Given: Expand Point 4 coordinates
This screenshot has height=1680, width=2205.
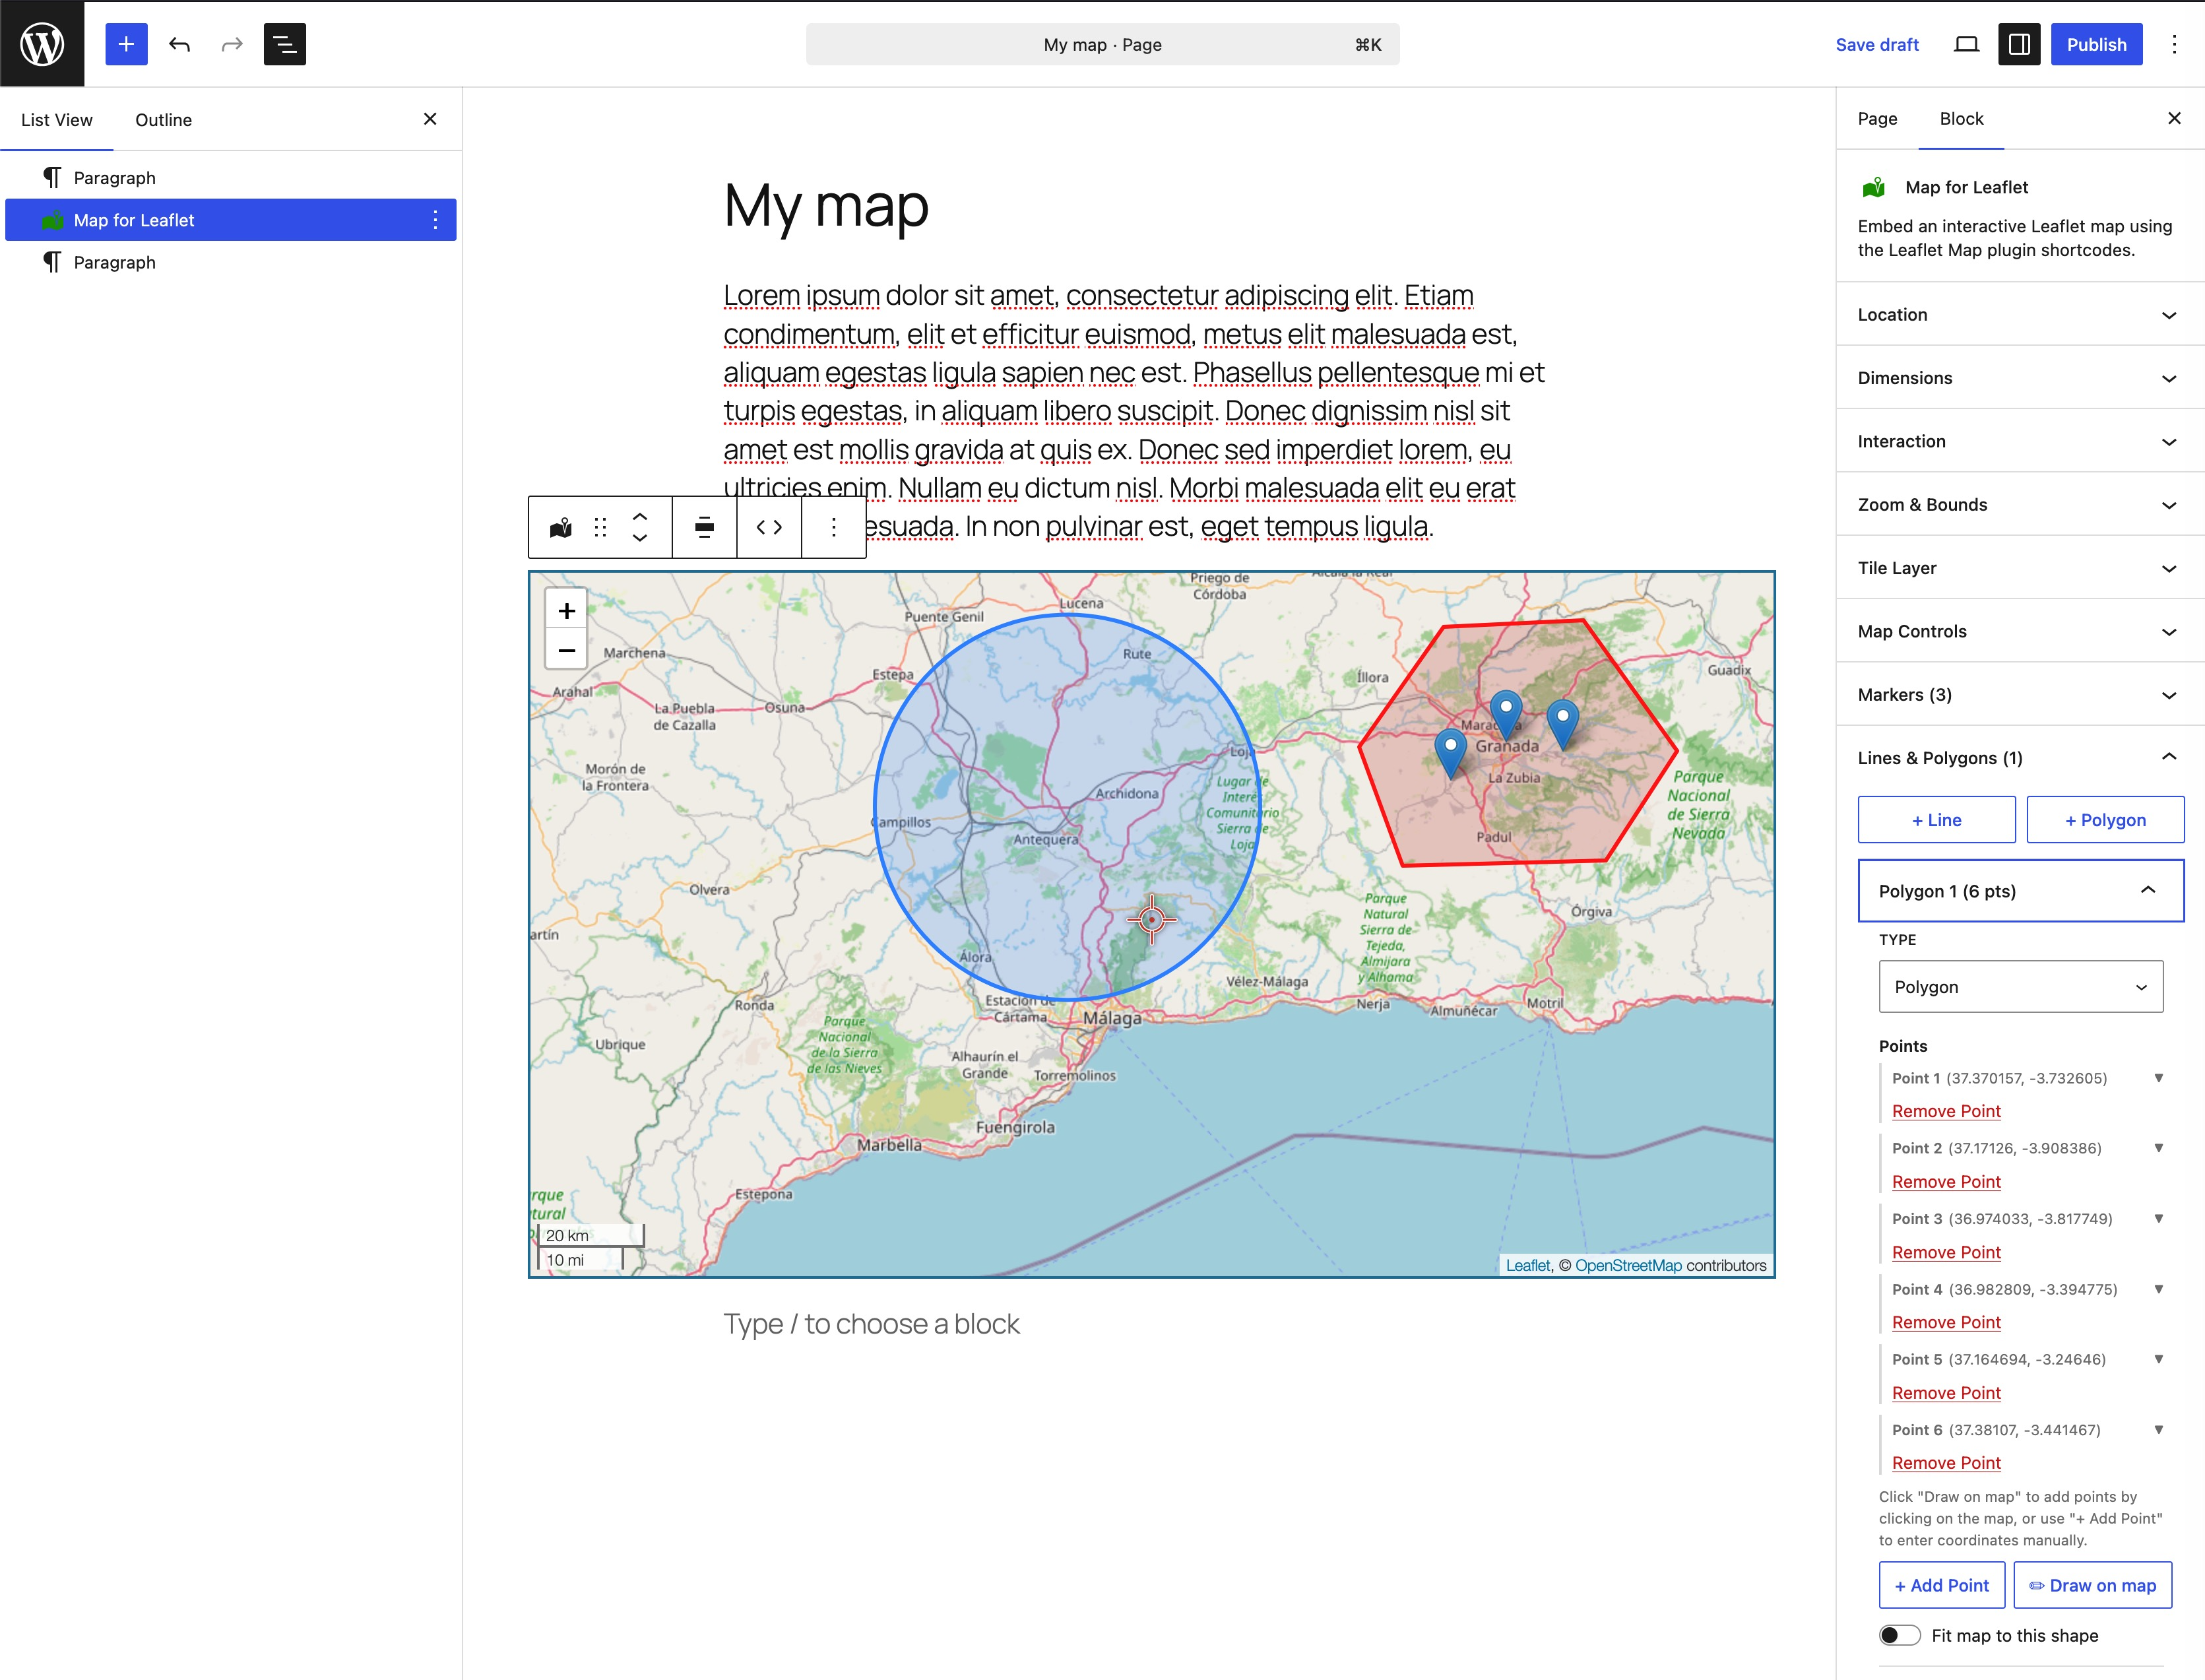Looking at the screenshot, I should coord(2158,1289).
